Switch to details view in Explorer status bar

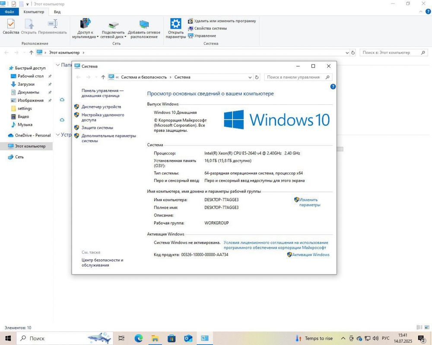coord(419,327)
